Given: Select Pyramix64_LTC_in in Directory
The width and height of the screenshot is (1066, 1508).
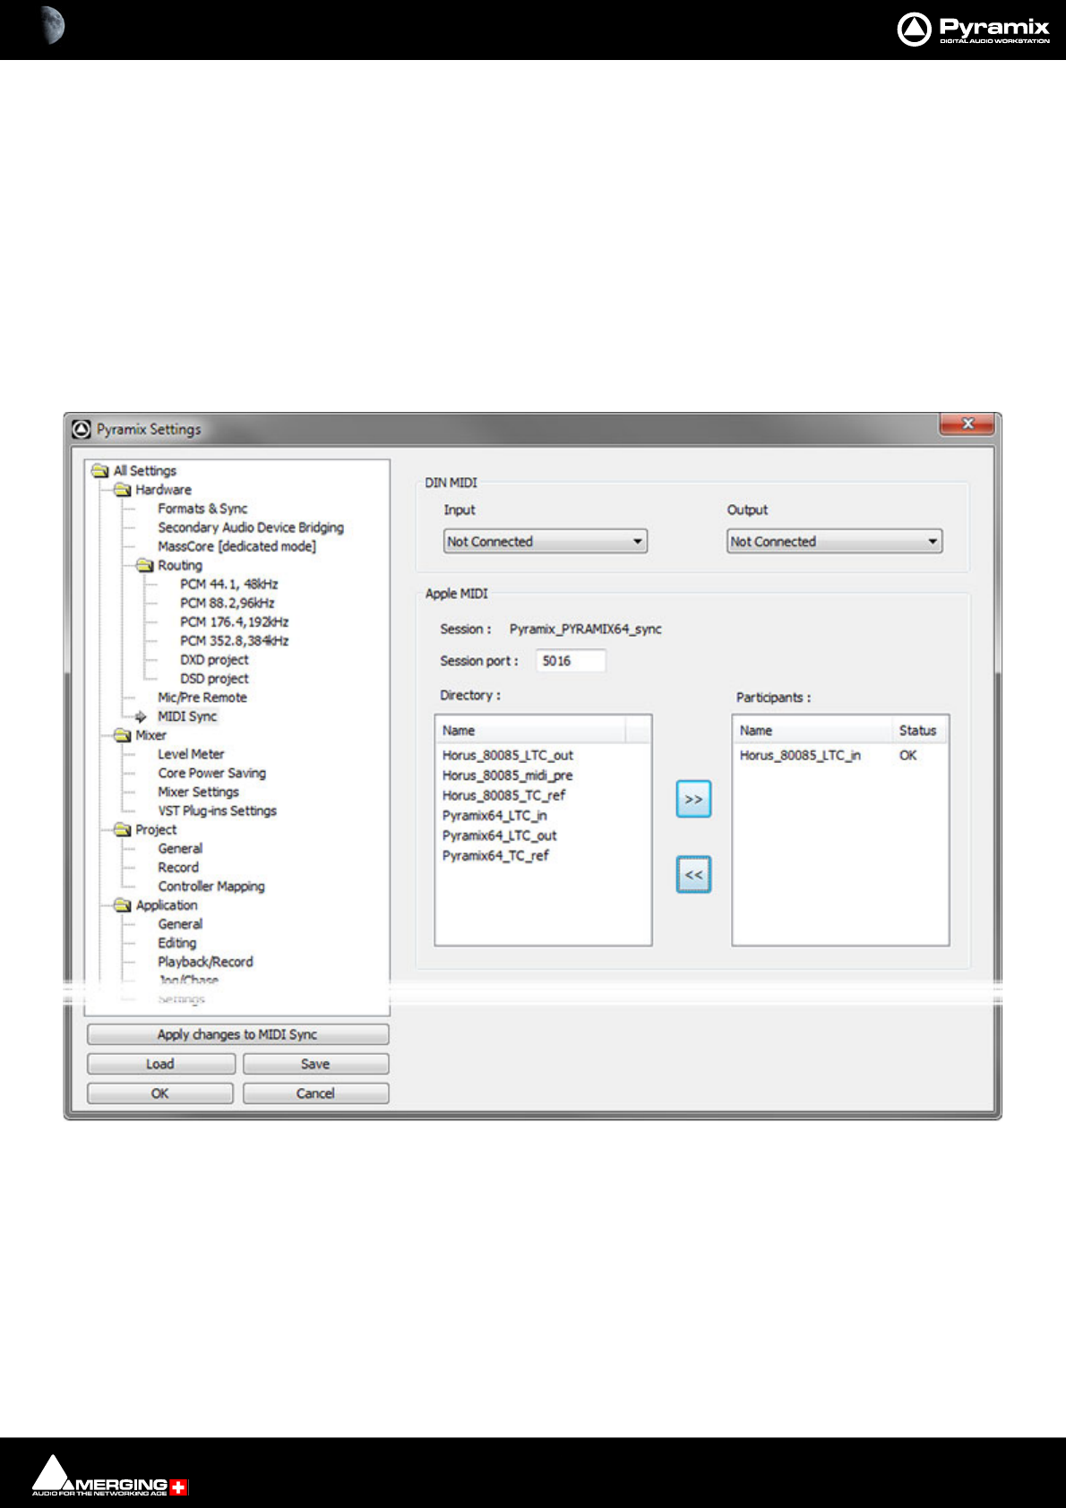Looking at the screenshot, I should 494,816.
